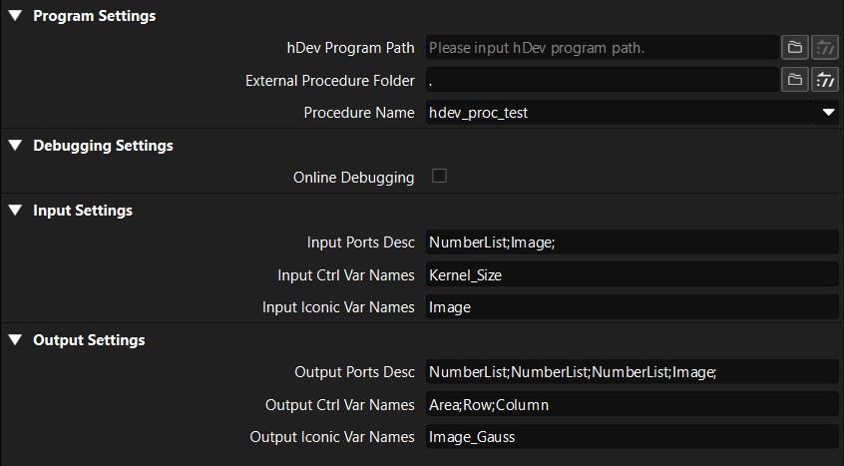844x466 pixels.
Task: Browse folder for External Procedure Folder
Action: pos(794,80)
